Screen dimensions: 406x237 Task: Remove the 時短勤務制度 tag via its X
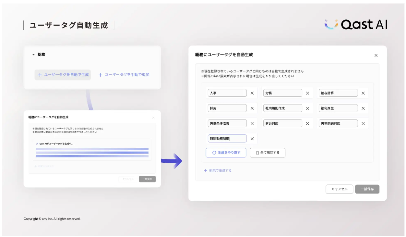pos(252,138)
